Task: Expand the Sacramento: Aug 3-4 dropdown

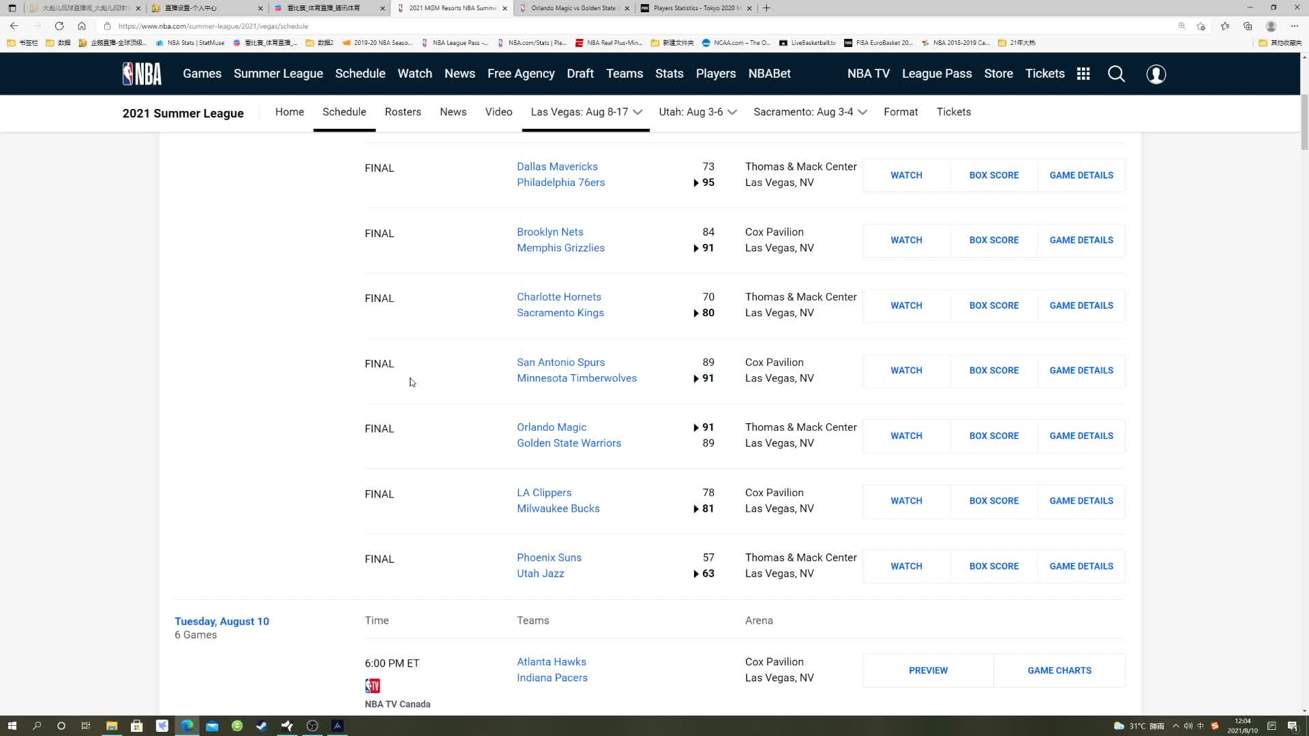Action: (x=810, y=112)
